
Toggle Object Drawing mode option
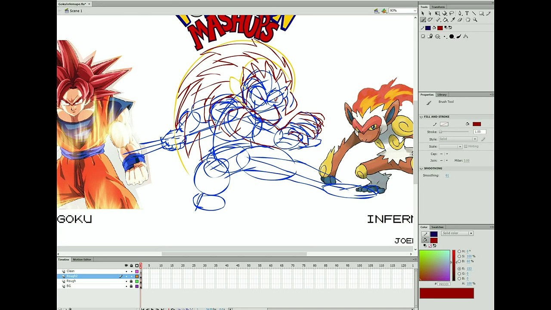[x=423, y=36]
